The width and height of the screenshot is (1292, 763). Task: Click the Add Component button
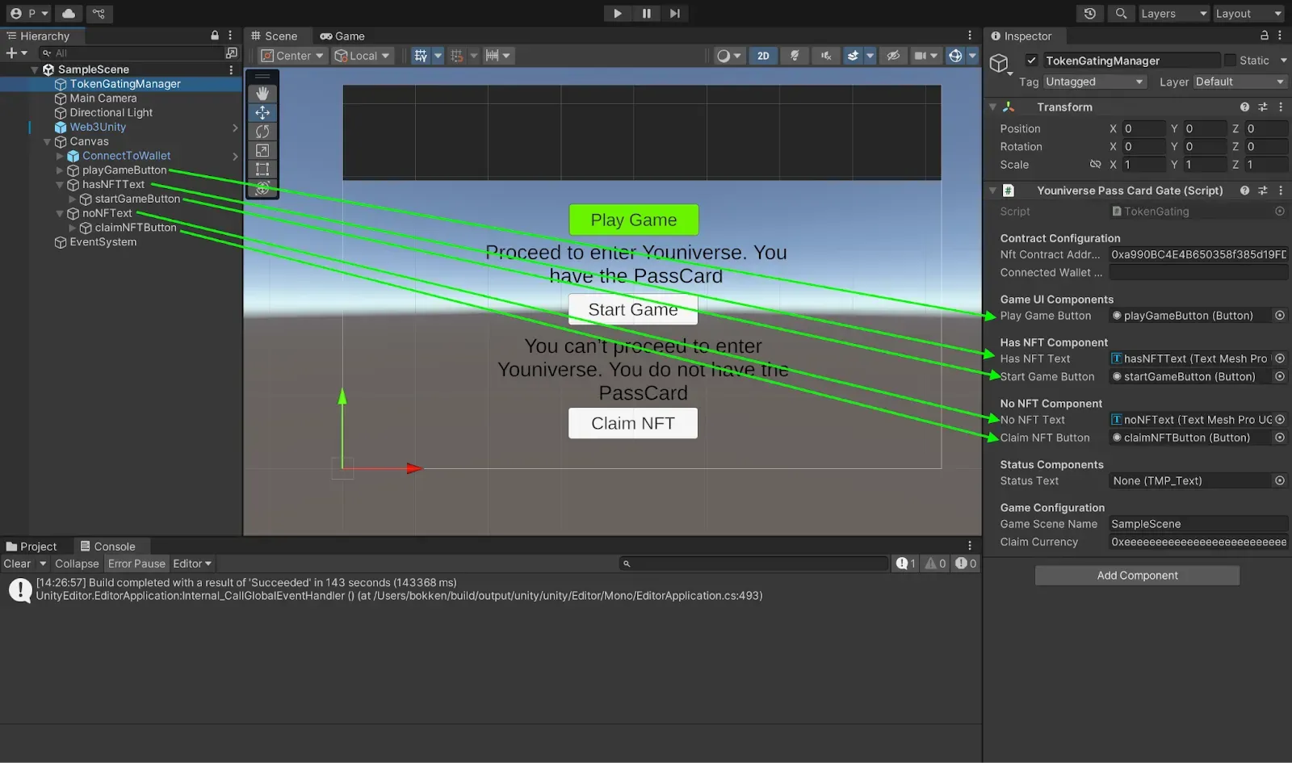point(1137,576)
